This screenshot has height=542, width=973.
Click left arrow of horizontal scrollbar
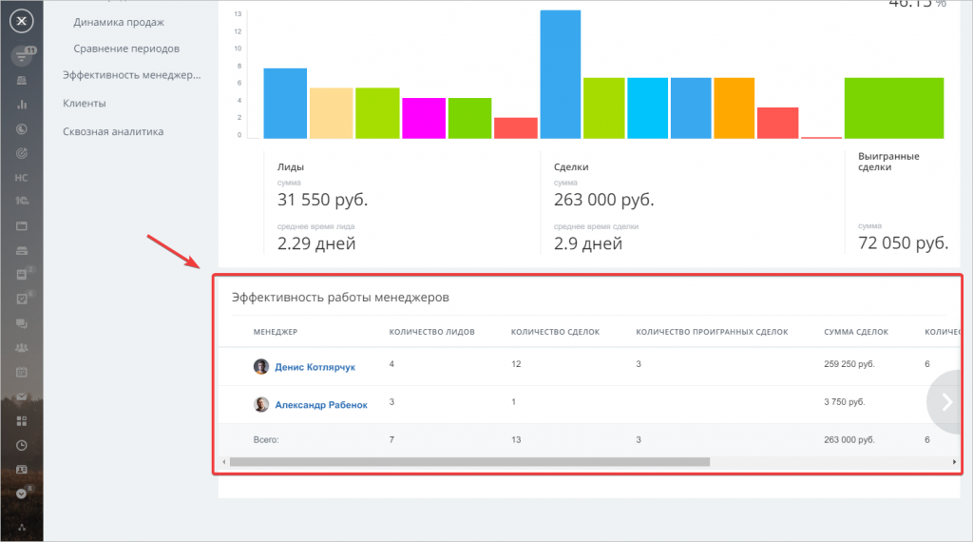pos(224,462)
